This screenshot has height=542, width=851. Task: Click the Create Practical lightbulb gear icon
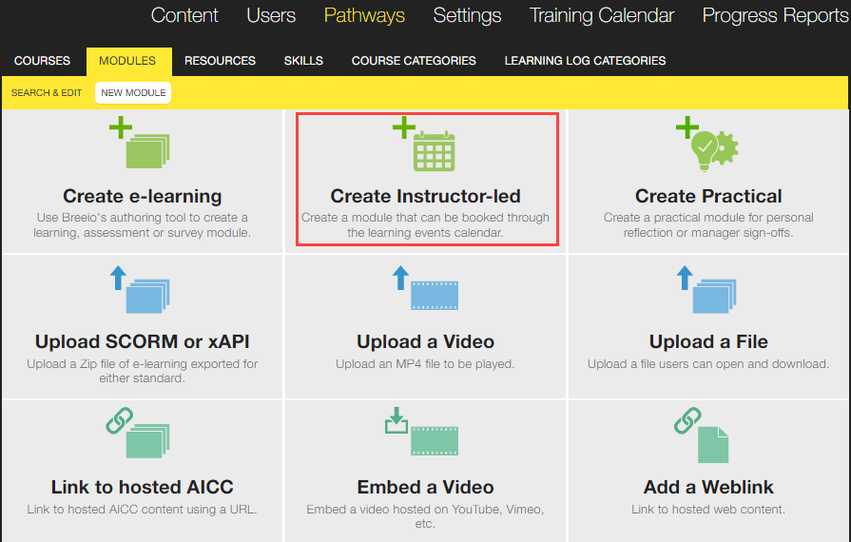click(707, 144)
